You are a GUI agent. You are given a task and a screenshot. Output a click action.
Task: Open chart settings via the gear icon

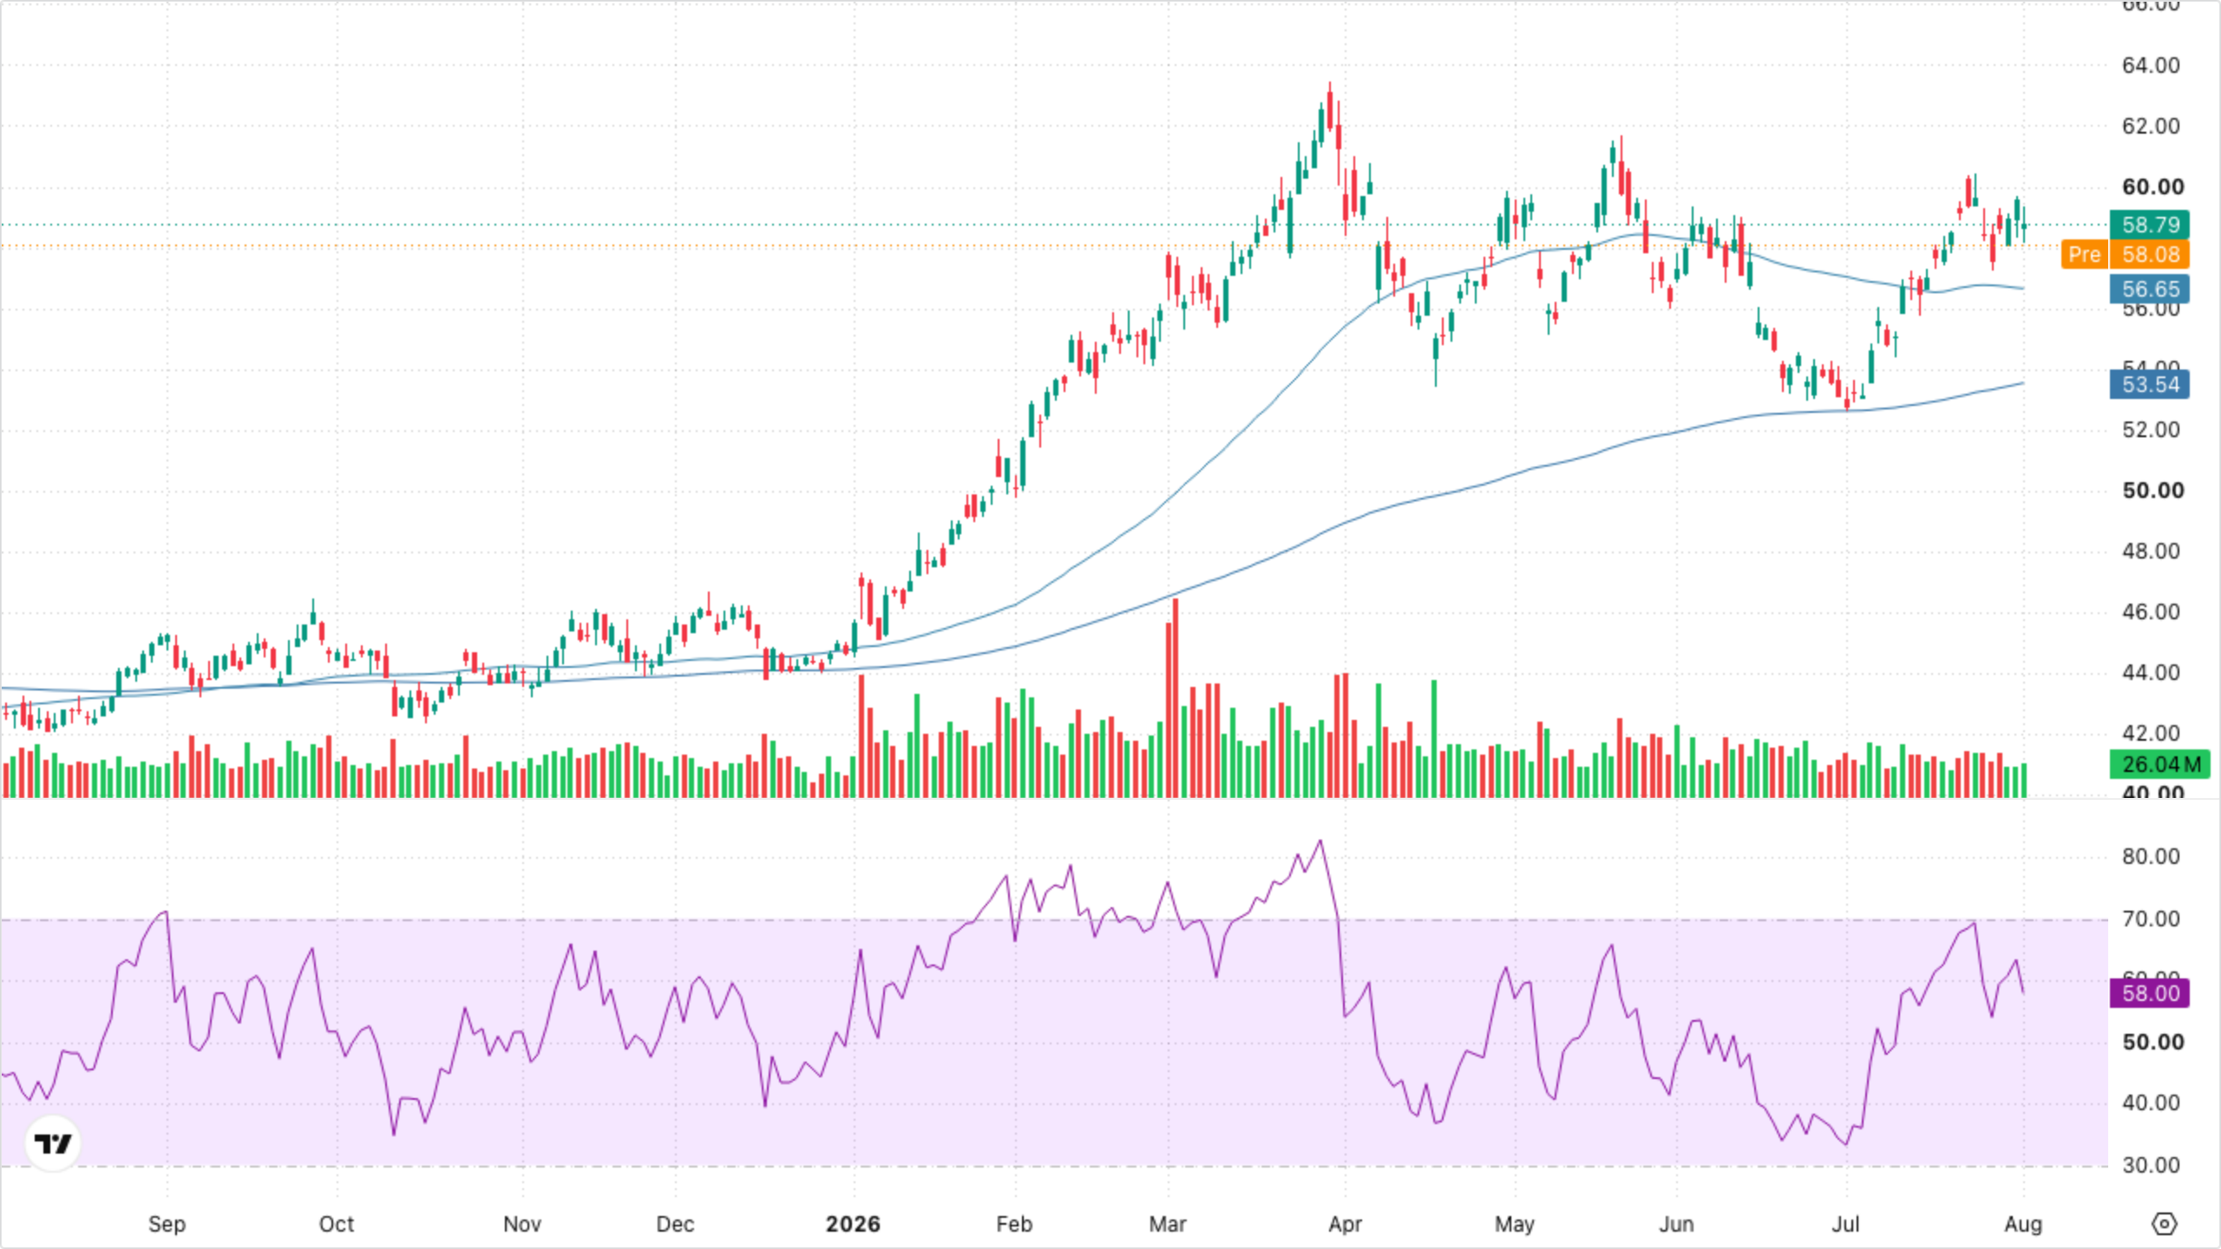pos(2165,1224)
